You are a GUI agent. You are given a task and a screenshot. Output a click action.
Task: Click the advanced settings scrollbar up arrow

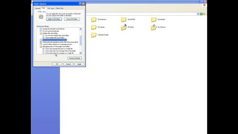point(81,29)
